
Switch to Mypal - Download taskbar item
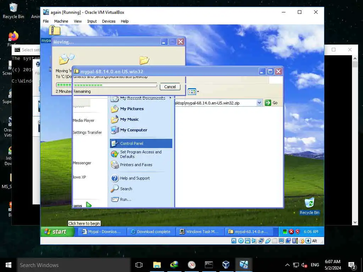point(102,232)
